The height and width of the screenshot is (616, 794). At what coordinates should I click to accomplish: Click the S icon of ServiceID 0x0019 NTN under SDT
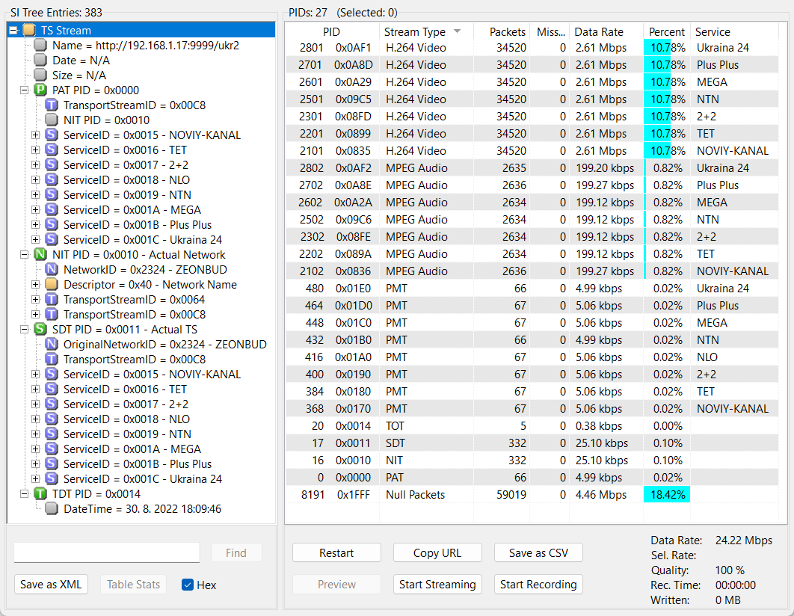coord(51,434)
